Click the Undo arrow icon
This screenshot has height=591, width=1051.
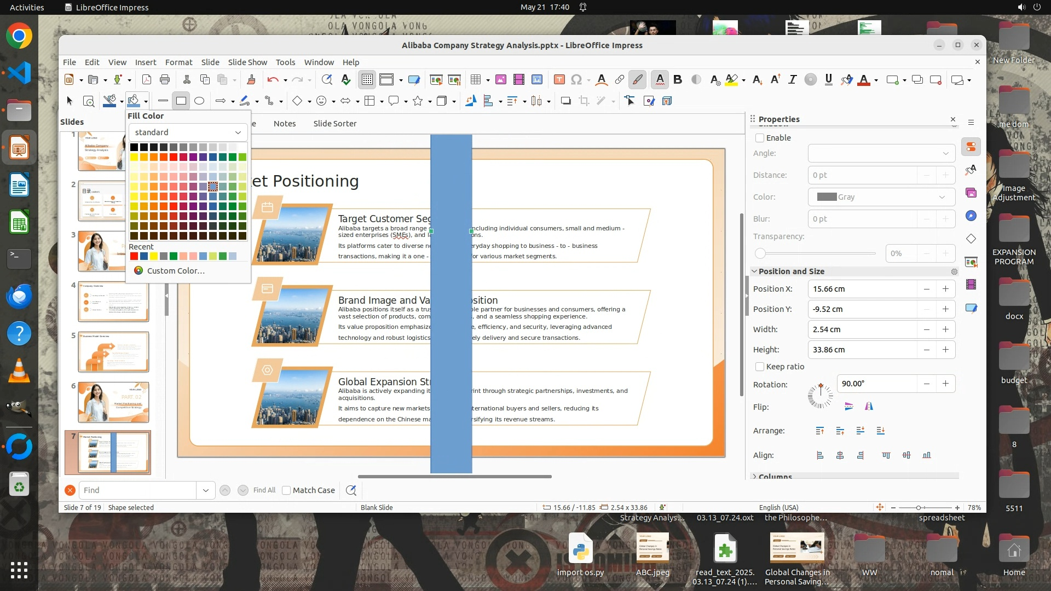pos(273,80)
